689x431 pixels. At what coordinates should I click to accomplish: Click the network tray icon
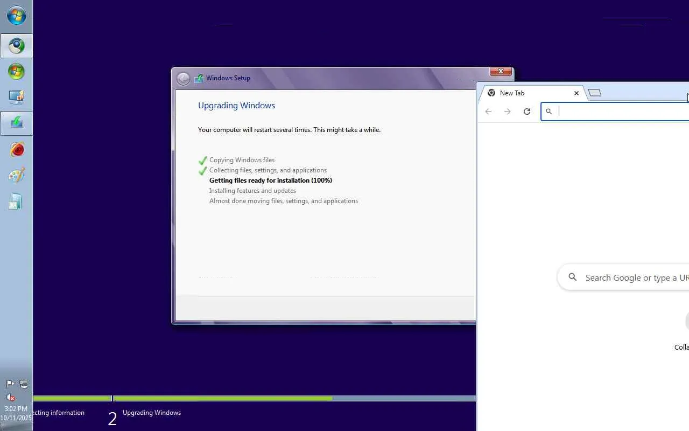24,384
